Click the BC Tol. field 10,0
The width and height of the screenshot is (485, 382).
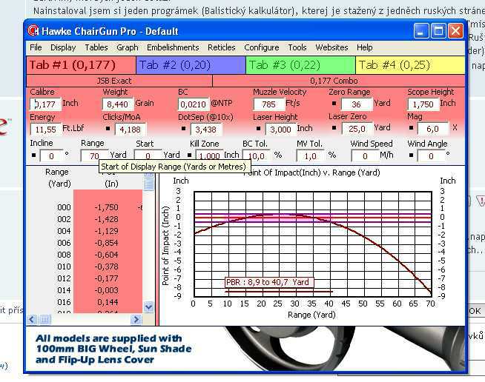click(256, 156)
